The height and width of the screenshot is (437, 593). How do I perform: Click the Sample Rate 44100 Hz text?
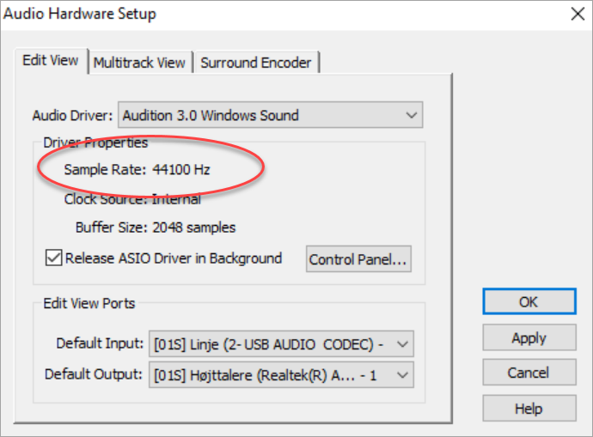pyautogui.click(x=137, y=170)
